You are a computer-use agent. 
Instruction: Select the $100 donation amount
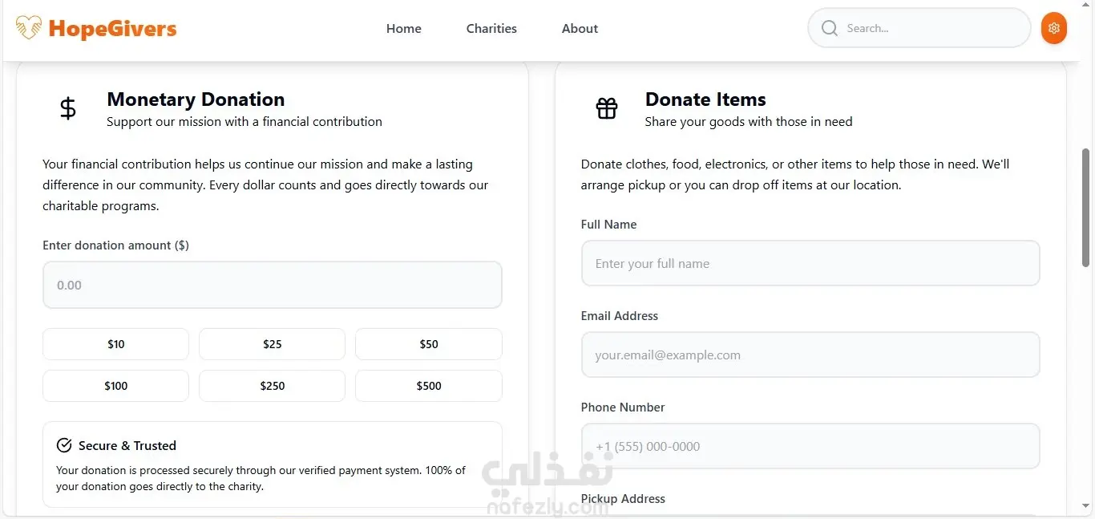115,386
